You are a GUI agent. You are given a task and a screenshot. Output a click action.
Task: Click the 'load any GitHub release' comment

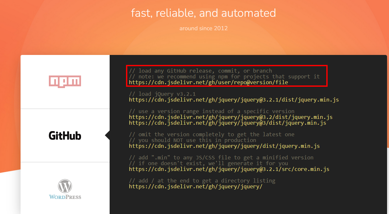tap(200, 71)
